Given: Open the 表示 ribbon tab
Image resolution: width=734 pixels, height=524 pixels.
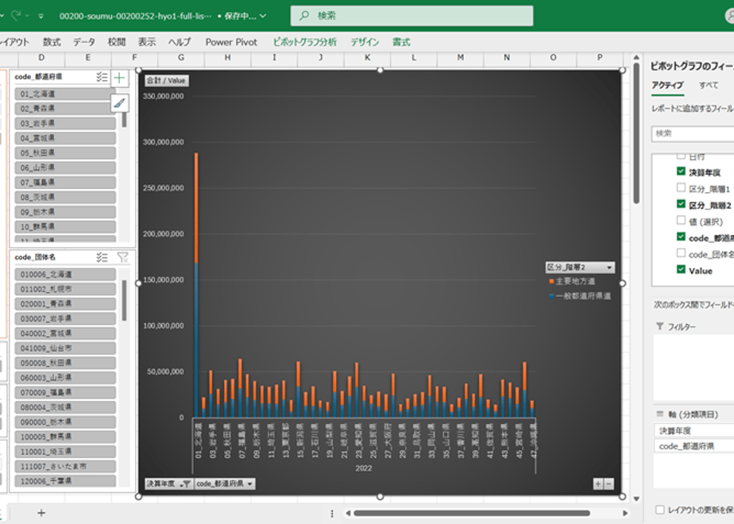Looking at the screenshot, I should tap(146, 42).
